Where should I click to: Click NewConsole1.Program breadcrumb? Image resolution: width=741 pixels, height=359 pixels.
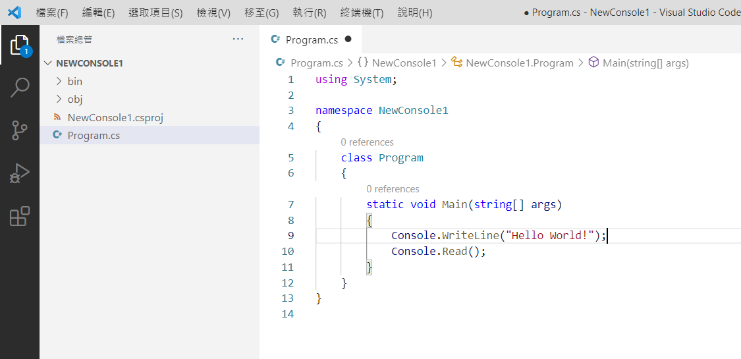[x=520, y=63]
